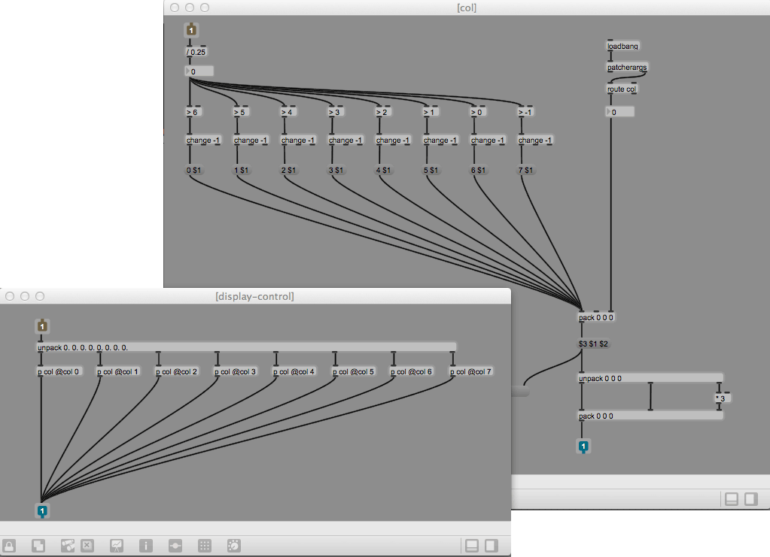The height and width of the screenshot is (557, 770).
Task: Select 'change -1' connected to '> 3'
Action: [345, 141]
